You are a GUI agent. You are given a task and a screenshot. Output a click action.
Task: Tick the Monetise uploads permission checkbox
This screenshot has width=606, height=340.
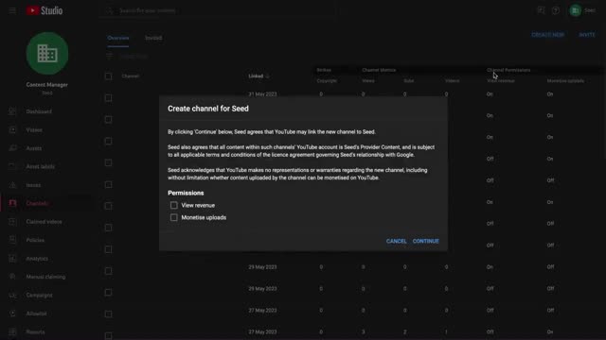(x=174, y=217)
